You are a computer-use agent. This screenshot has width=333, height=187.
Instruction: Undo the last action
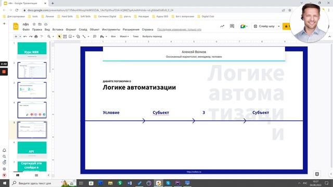(x=25, y=36)
